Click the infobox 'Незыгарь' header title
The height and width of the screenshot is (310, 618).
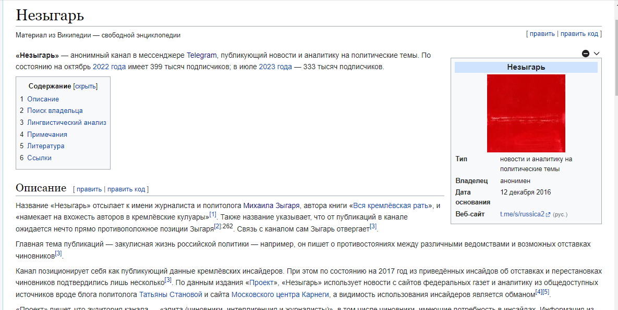point(526,67)
